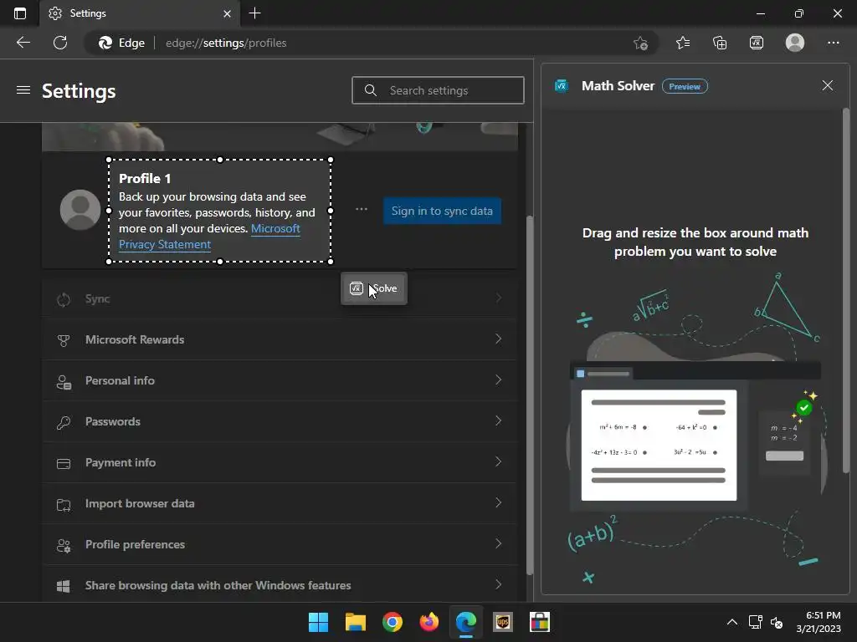Image resolution: width=857 pixels, height=642 pixels.
Task: Open the profile avatar in toolbar
Action: pyautogui.click(x=795, y=43)
